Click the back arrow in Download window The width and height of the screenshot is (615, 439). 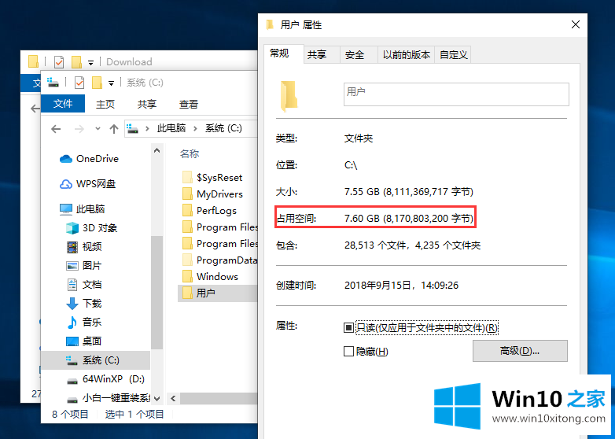tap(35, 109)
